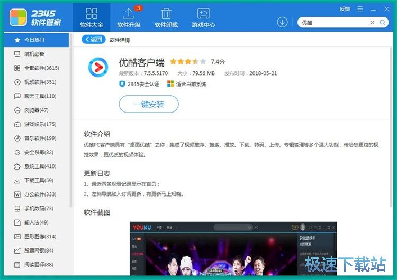Click the gamepad icon beside 游戏娱乐
Viewport: 397px width, 280px height.
click(17, 124)
